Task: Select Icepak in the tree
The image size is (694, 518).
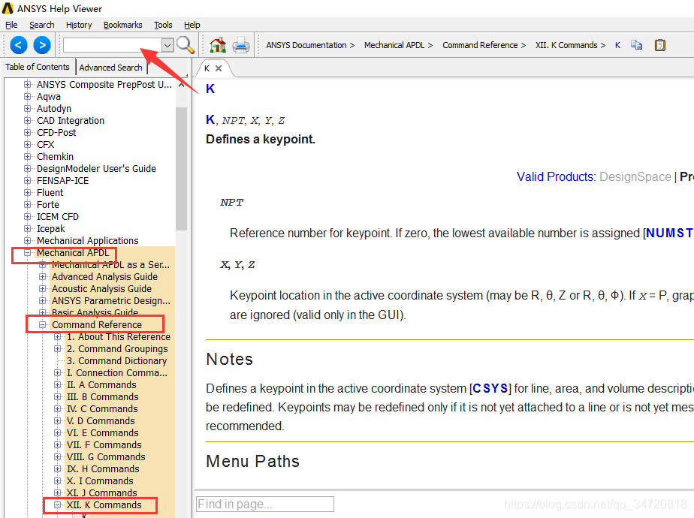Action: 51,228
